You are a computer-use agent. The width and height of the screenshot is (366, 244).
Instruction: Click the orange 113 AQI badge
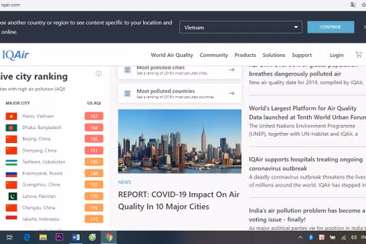[94, 219]
